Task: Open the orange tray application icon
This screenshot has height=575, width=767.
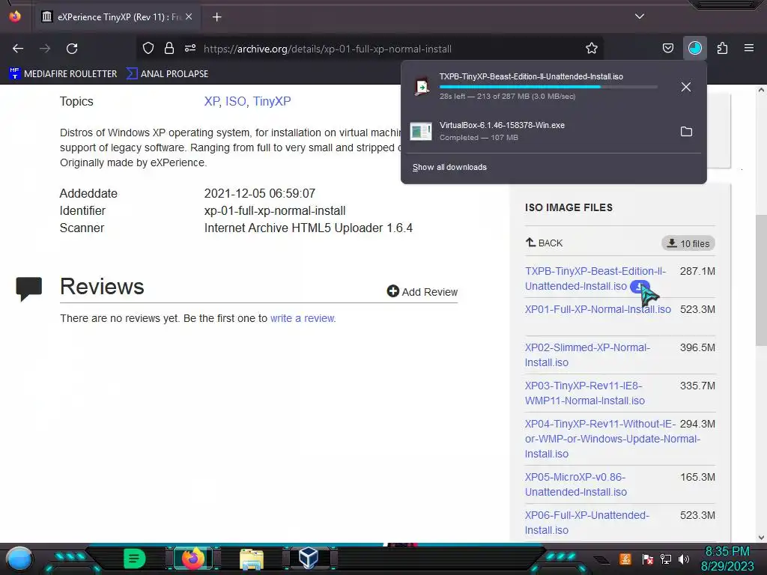Action: point(625,559)
